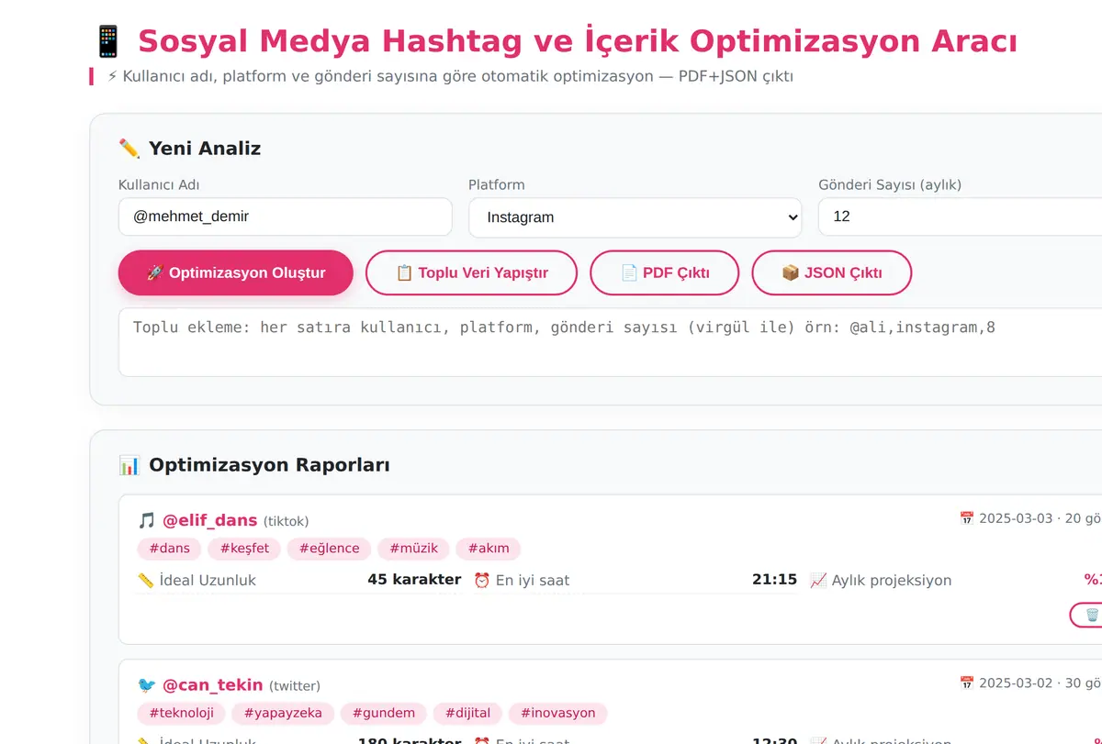The height and width of the screenshot is (744, 1102).
Task: Click the Twitter bird icon beside @can_tekin
Action: 147,685
